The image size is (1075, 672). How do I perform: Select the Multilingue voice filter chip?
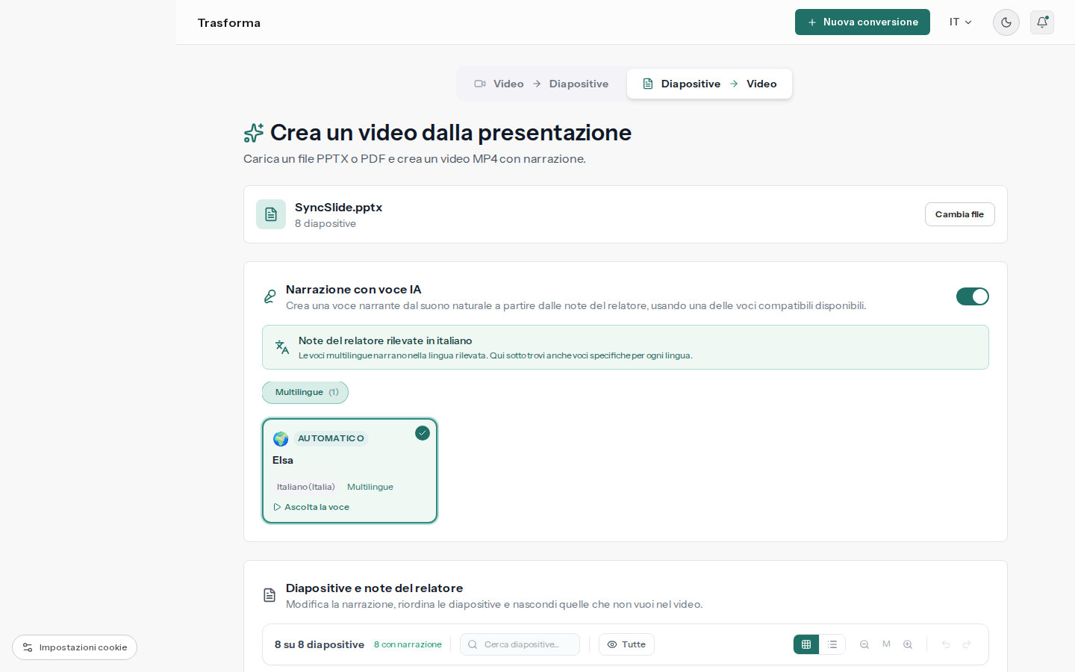click(x=305, y=393)
